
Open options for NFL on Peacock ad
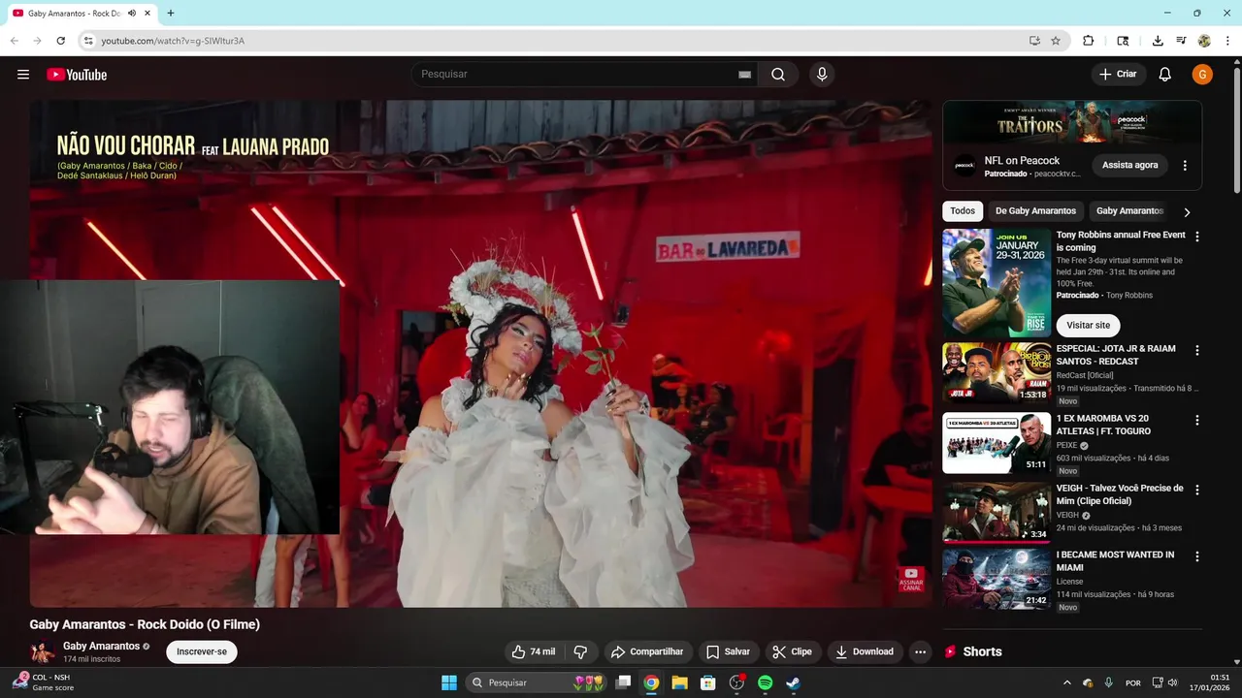tap(1185, 165)
